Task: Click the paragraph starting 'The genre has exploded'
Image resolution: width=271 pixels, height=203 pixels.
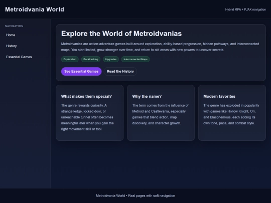Action: [x=231, y=114]
